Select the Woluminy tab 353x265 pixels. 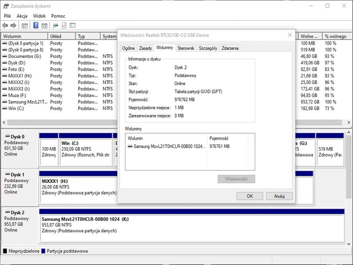[165, 48]
